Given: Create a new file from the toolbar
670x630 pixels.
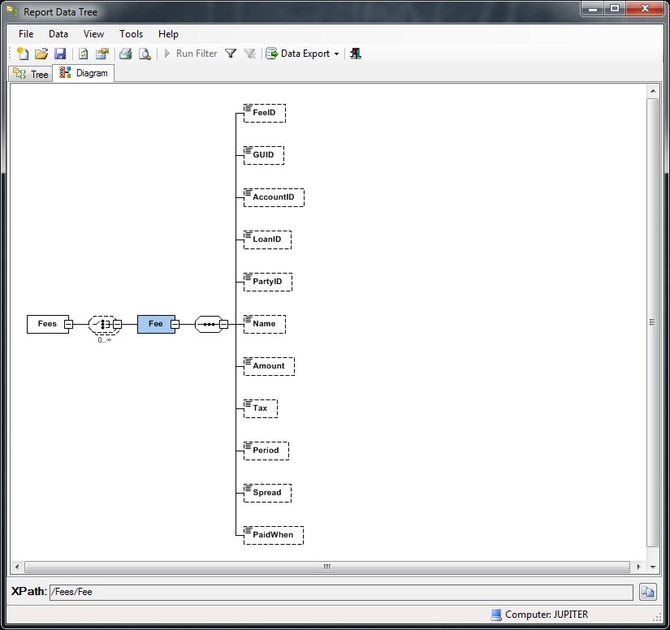Looking at the screenshot, I should coord(21,53).
